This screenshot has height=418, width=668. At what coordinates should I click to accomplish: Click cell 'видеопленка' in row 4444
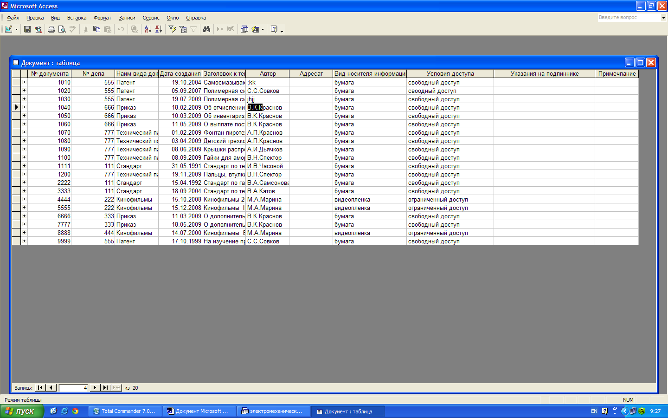click(x=370, y=199)
